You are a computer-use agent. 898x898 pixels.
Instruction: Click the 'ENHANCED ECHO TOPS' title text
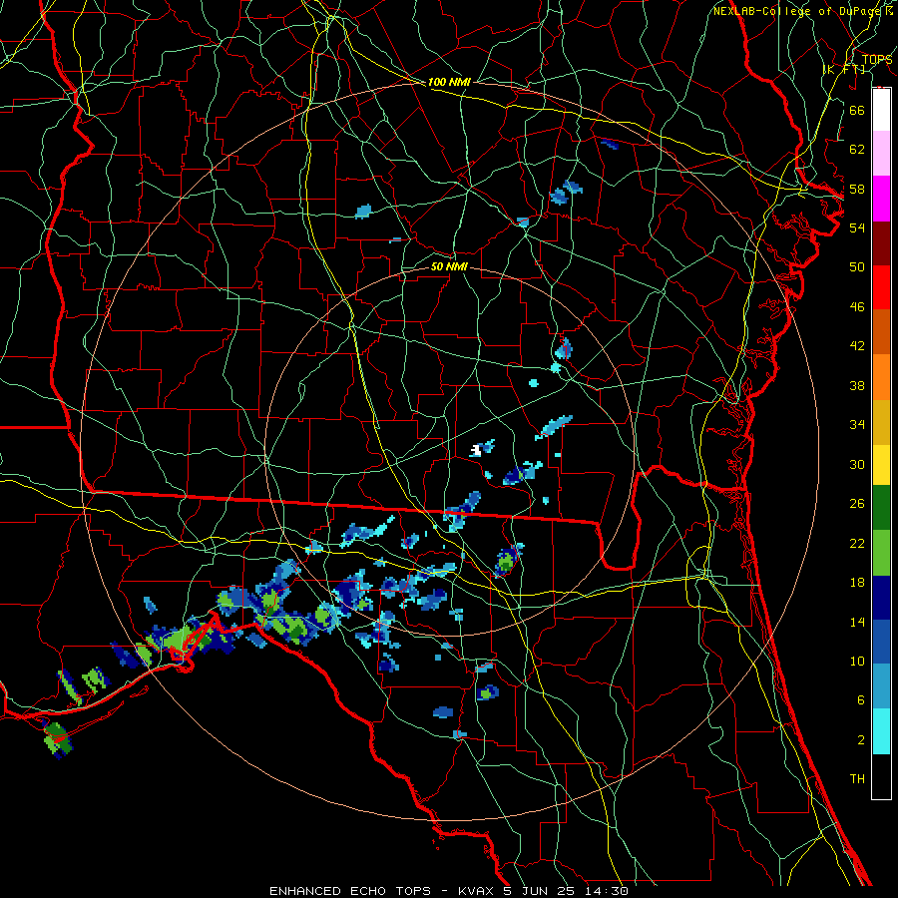click(349, 891)
